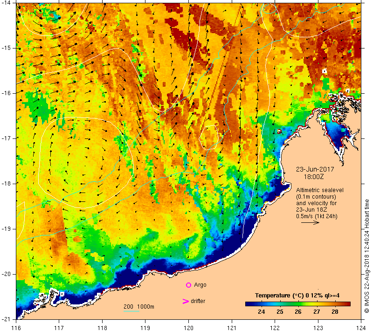Click the '-15' latitude axis label
Screen dimensions: 373x331
click(6, 48)
